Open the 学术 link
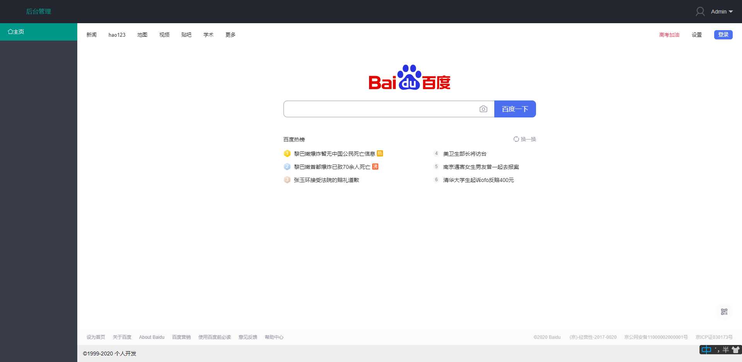This screenshot has width=742, height=362. point(208,35)
